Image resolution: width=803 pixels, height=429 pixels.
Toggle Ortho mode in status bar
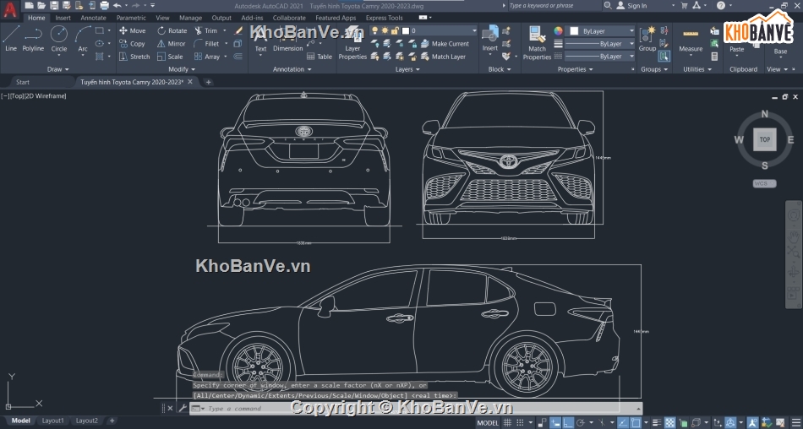569,422
